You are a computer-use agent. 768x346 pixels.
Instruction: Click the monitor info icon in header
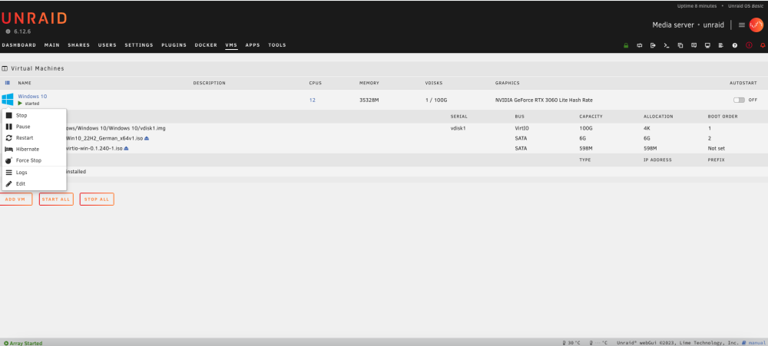[708, 45]
